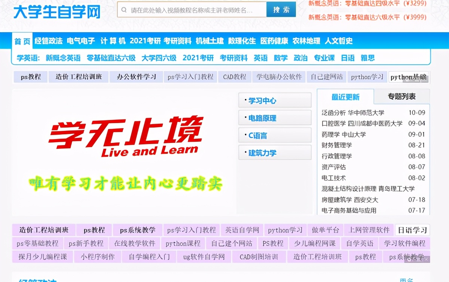This screenshot has height=282, width=449.
Task: Open the 医药健康 navigation category
Action: (x=273, y=42)
